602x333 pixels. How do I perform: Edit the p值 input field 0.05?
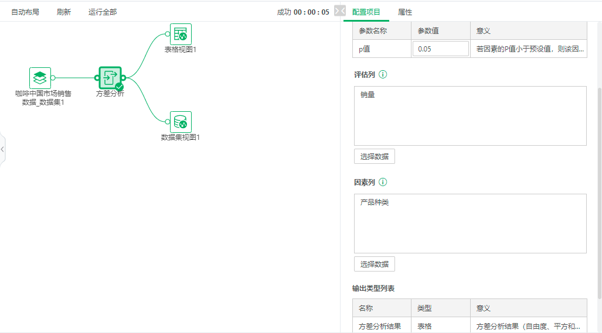tap(441, 49)
